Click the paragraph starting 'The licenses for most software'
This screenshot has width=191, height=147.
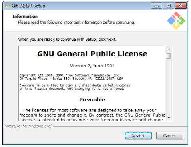tap(92, 115)
